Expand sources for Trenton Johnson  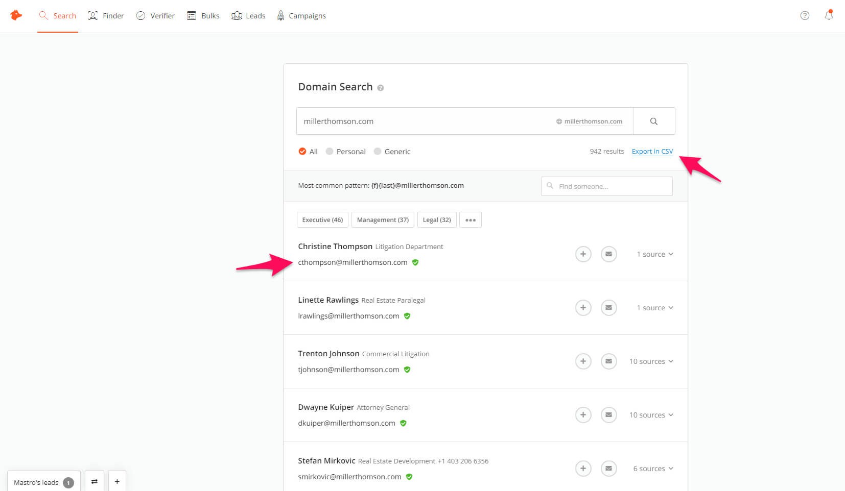coord(651,361)
